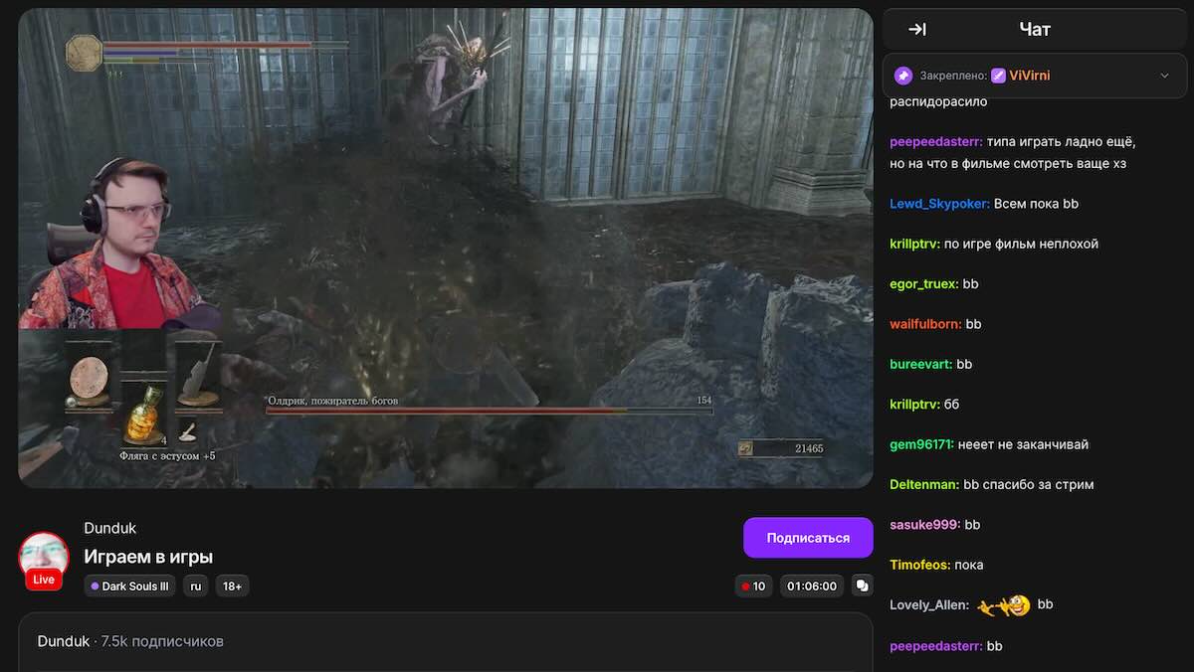
Task: Click the purple pin icon in pinned message
Action: 902,76
